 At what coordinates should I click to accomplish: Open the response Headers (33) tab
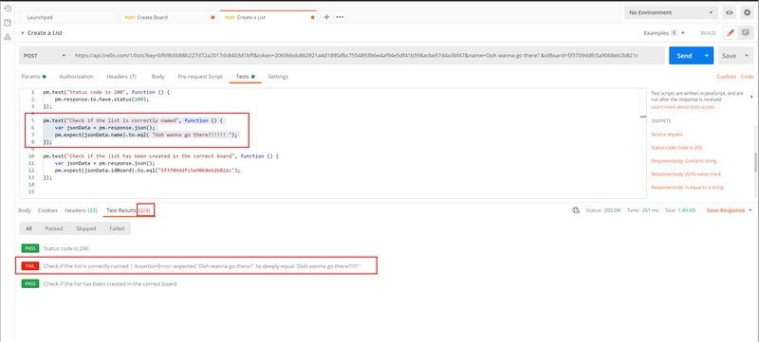[x=81, y=210]
